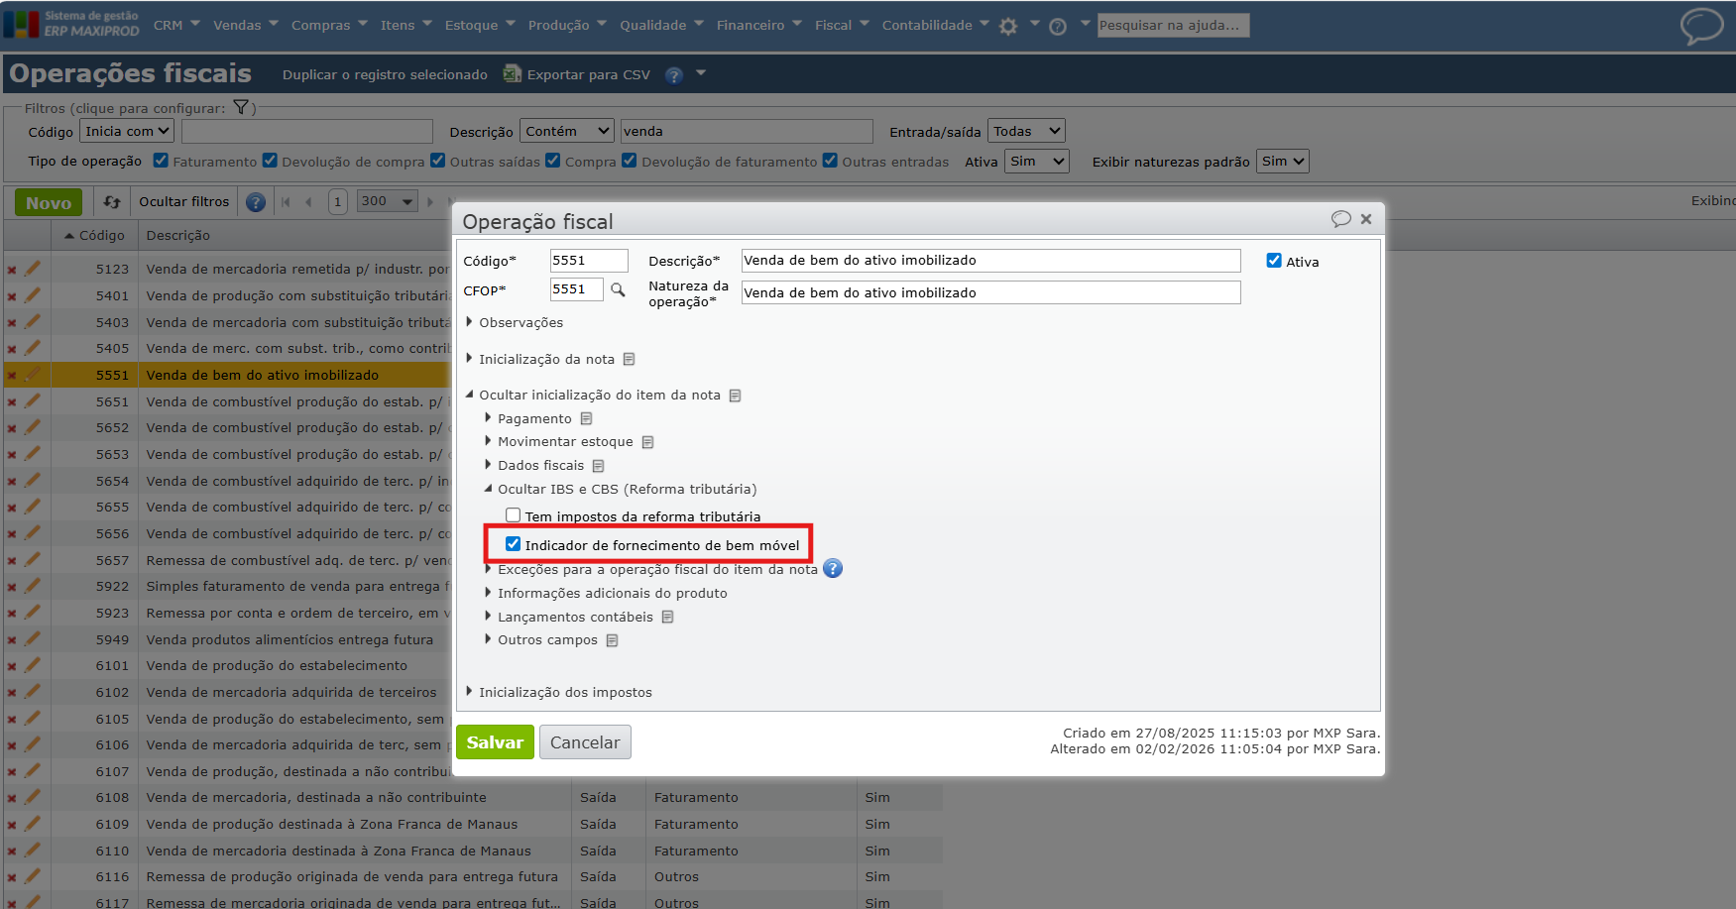Open the settings gear menu
This screenshot has width=1736, height=909.
(x=1008, y=27)
